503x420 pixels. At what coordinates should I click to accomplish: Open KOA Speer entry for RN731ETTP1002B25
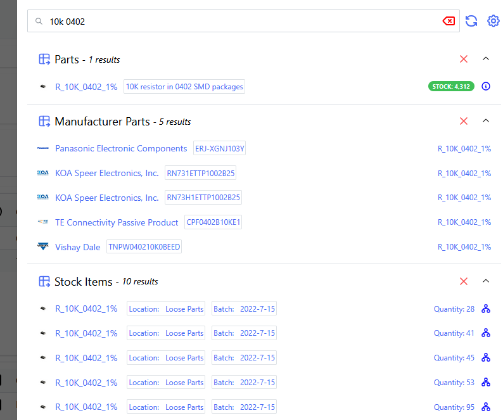coord(107,174)
